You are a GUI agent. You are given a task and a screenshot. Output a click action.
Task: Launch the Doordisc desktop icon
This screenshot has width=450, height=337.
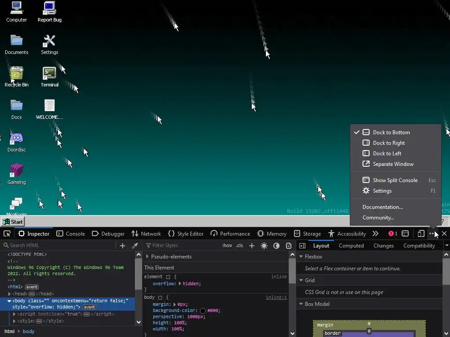[16, 142]
